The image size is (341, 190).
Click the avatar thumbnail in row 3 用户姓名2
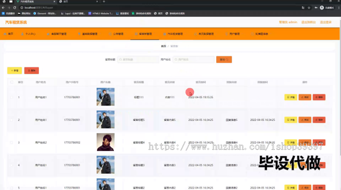(x=105, y=142)
